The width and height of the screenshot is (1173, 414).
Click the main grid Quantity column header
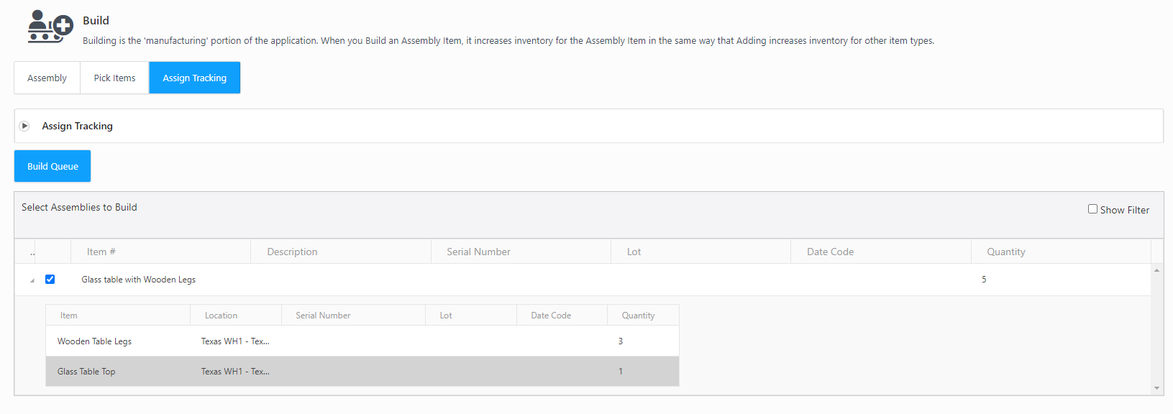[x=1005, y=252]
